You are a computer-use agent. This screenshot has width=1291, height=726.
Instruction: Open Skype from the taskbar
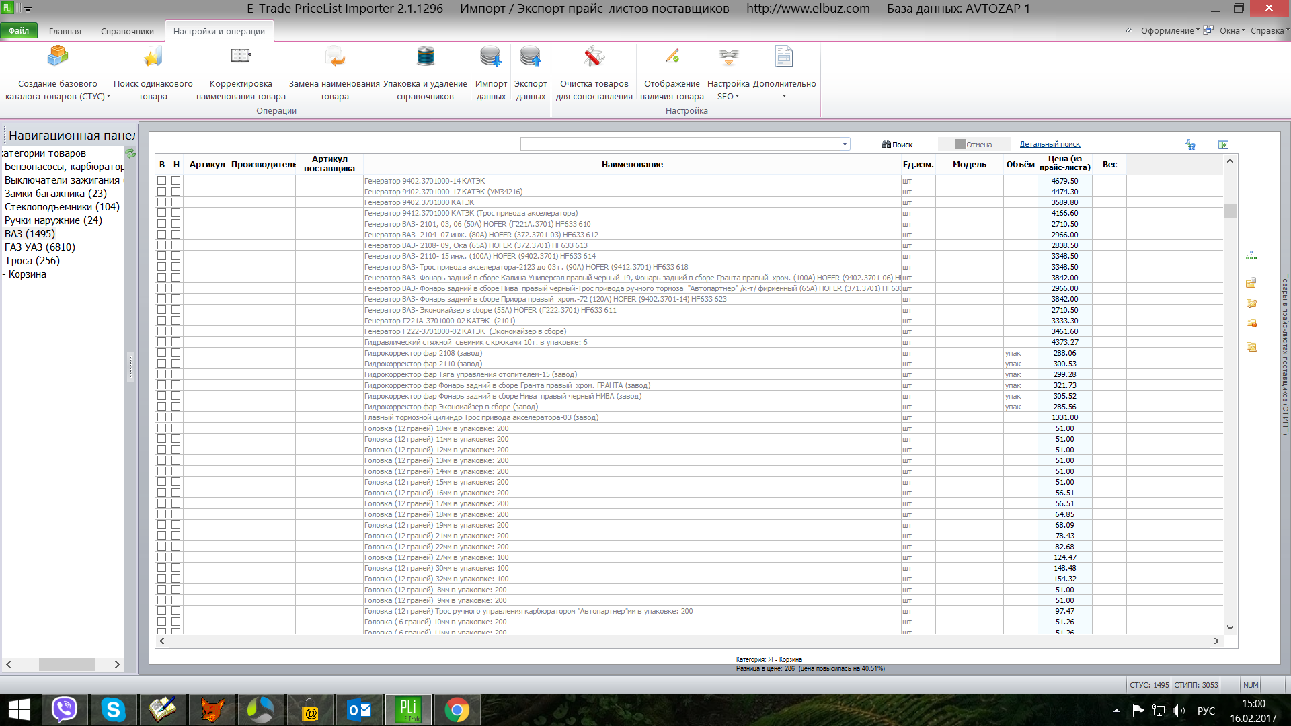click(113, 710)
